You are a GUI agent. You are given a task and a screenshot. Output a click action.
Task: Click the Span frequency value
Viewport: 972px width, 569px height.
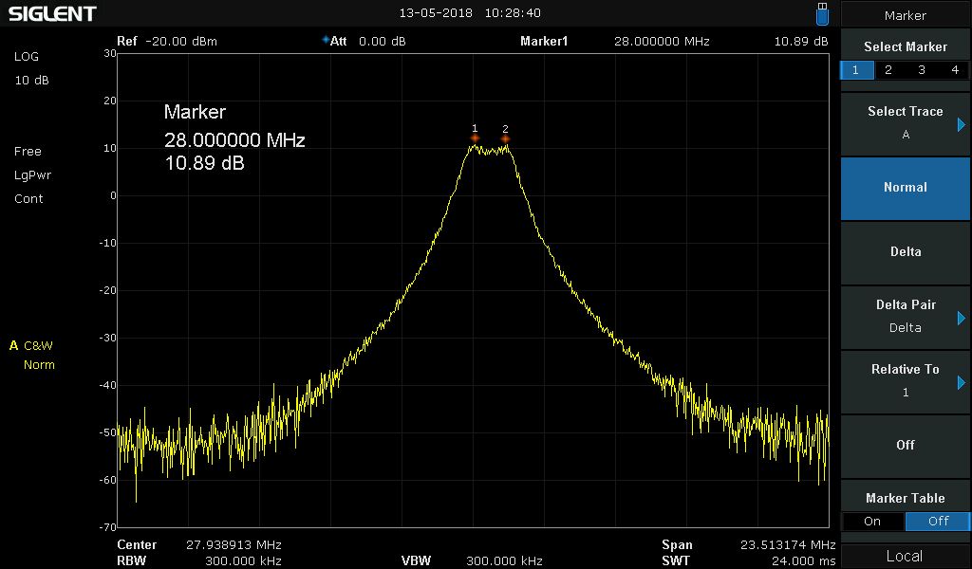787,545
